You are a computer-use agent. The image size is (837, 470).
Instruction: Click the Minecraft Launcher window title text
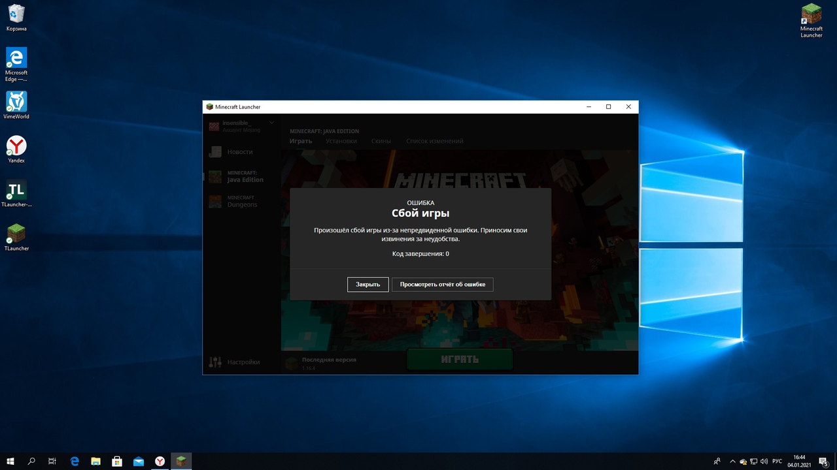(237, 107)
